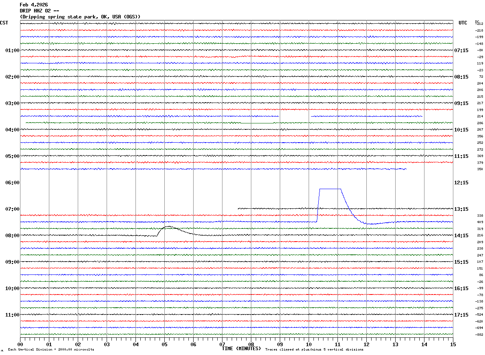Click the DC offset value 119
Image resolution: width=485 pixels, height=355 pixels.
point(480,64)
